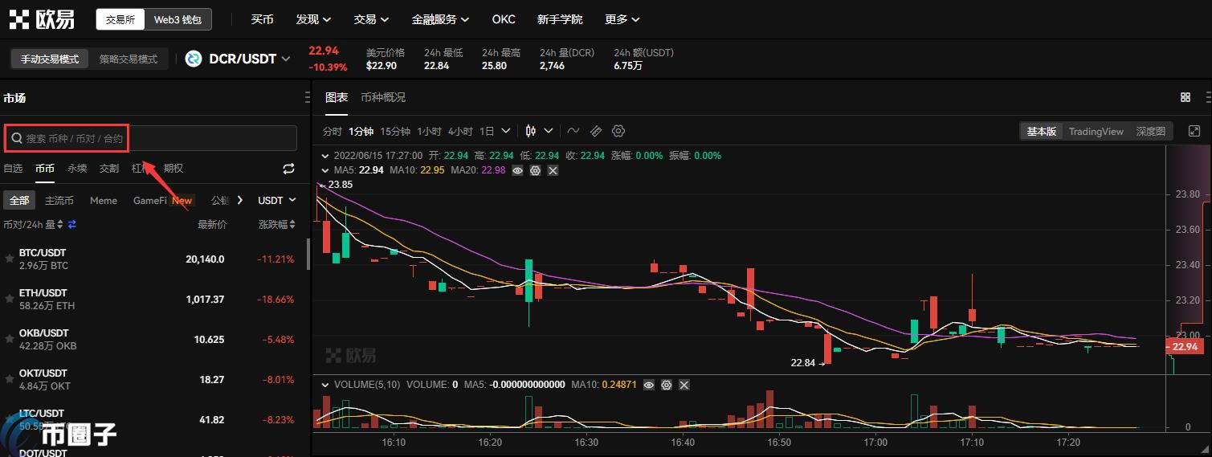Screen dimensions: 1212x457
Task: Open chart settings gear in toolbar
Action: tap(618, 131)
